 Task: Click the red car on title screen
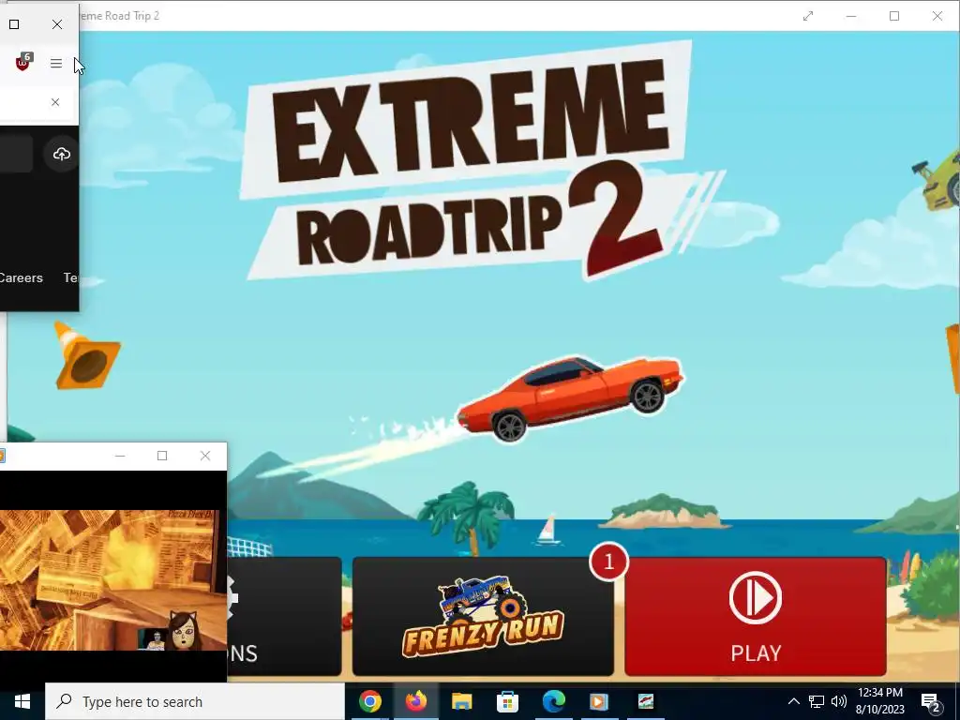[x=569, y=397]
